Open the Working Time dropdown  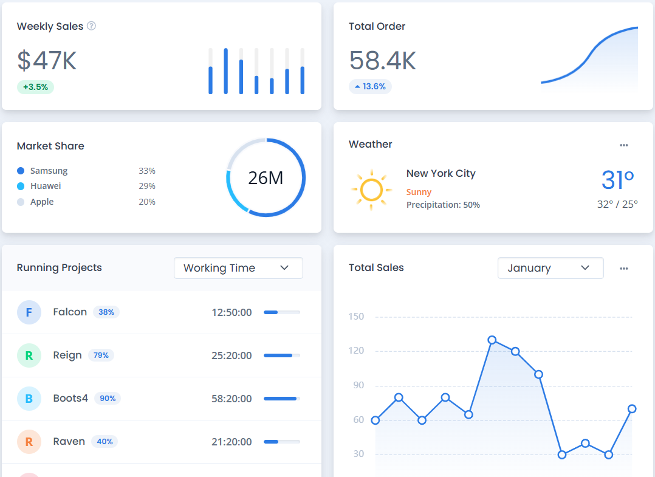pyautogui.click(x=238, y=268)
